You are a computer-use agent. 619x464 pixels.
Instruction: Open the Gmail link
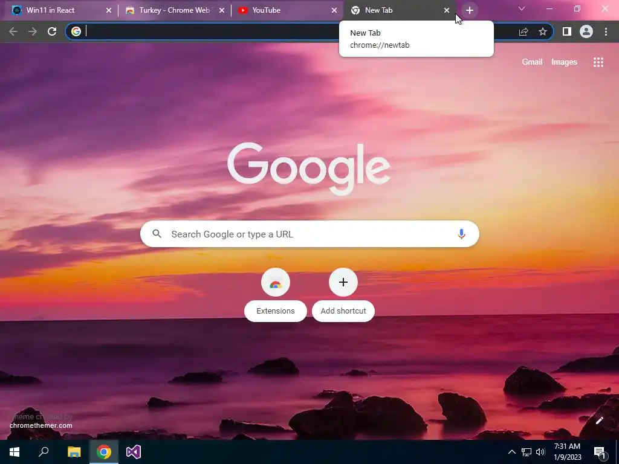point(532,62)
